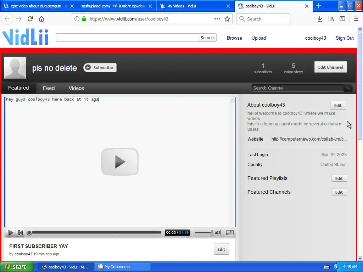Click the Edit Channel button
This screenshot has height=272, width=363.
[x=330, y=67]
